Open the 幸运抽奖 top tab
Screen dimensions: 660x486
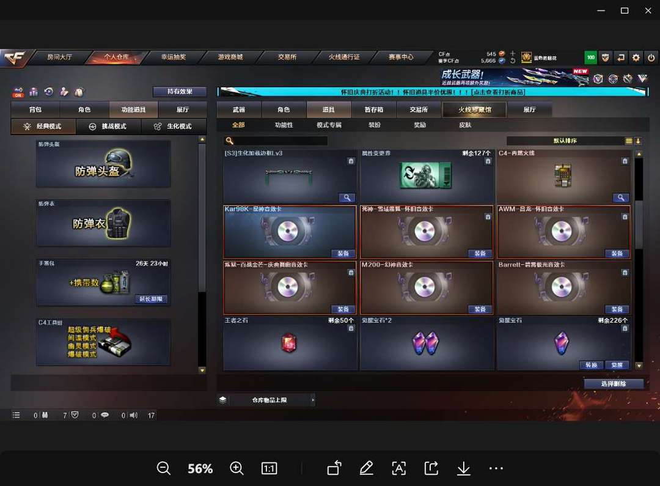(x=174, y=57)
